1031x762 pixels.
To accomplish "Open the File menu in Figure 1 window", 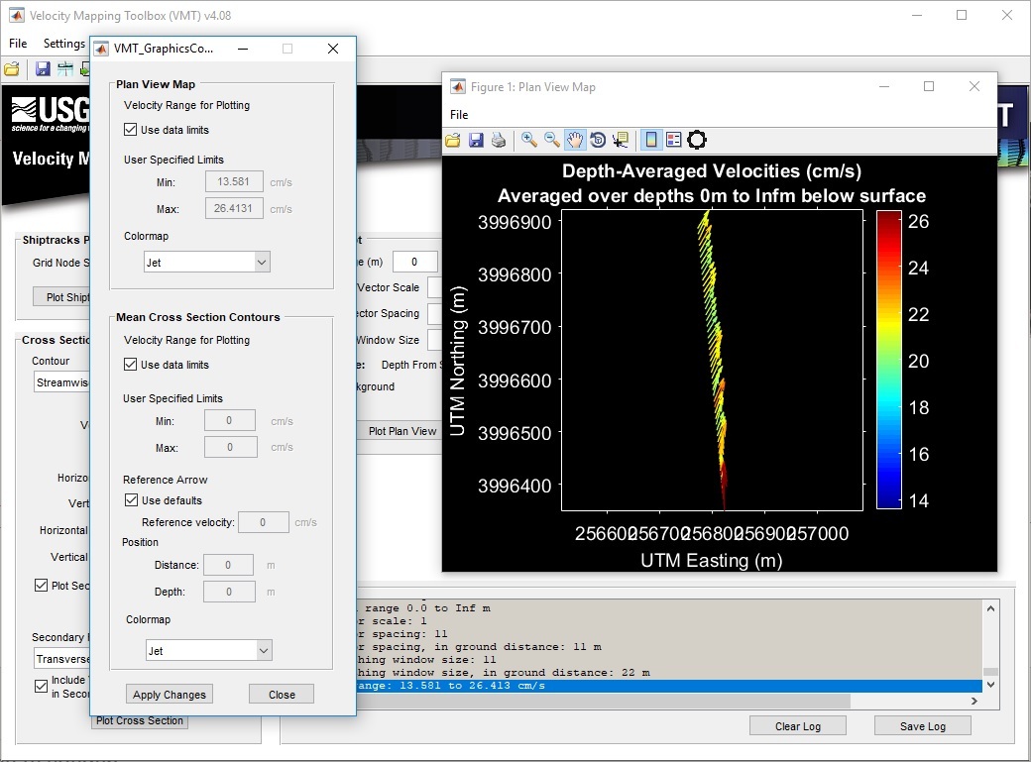I will click(459, 115).
